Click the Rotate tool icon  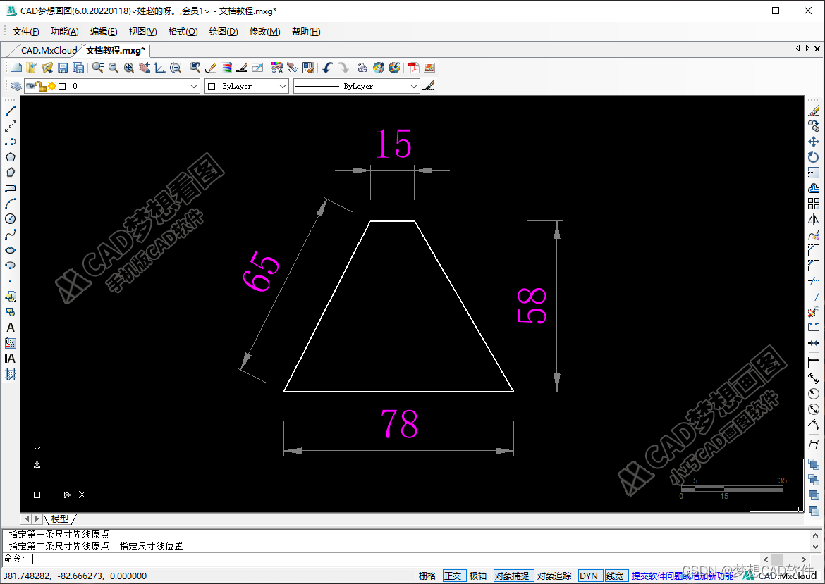(x=814, y=157)
